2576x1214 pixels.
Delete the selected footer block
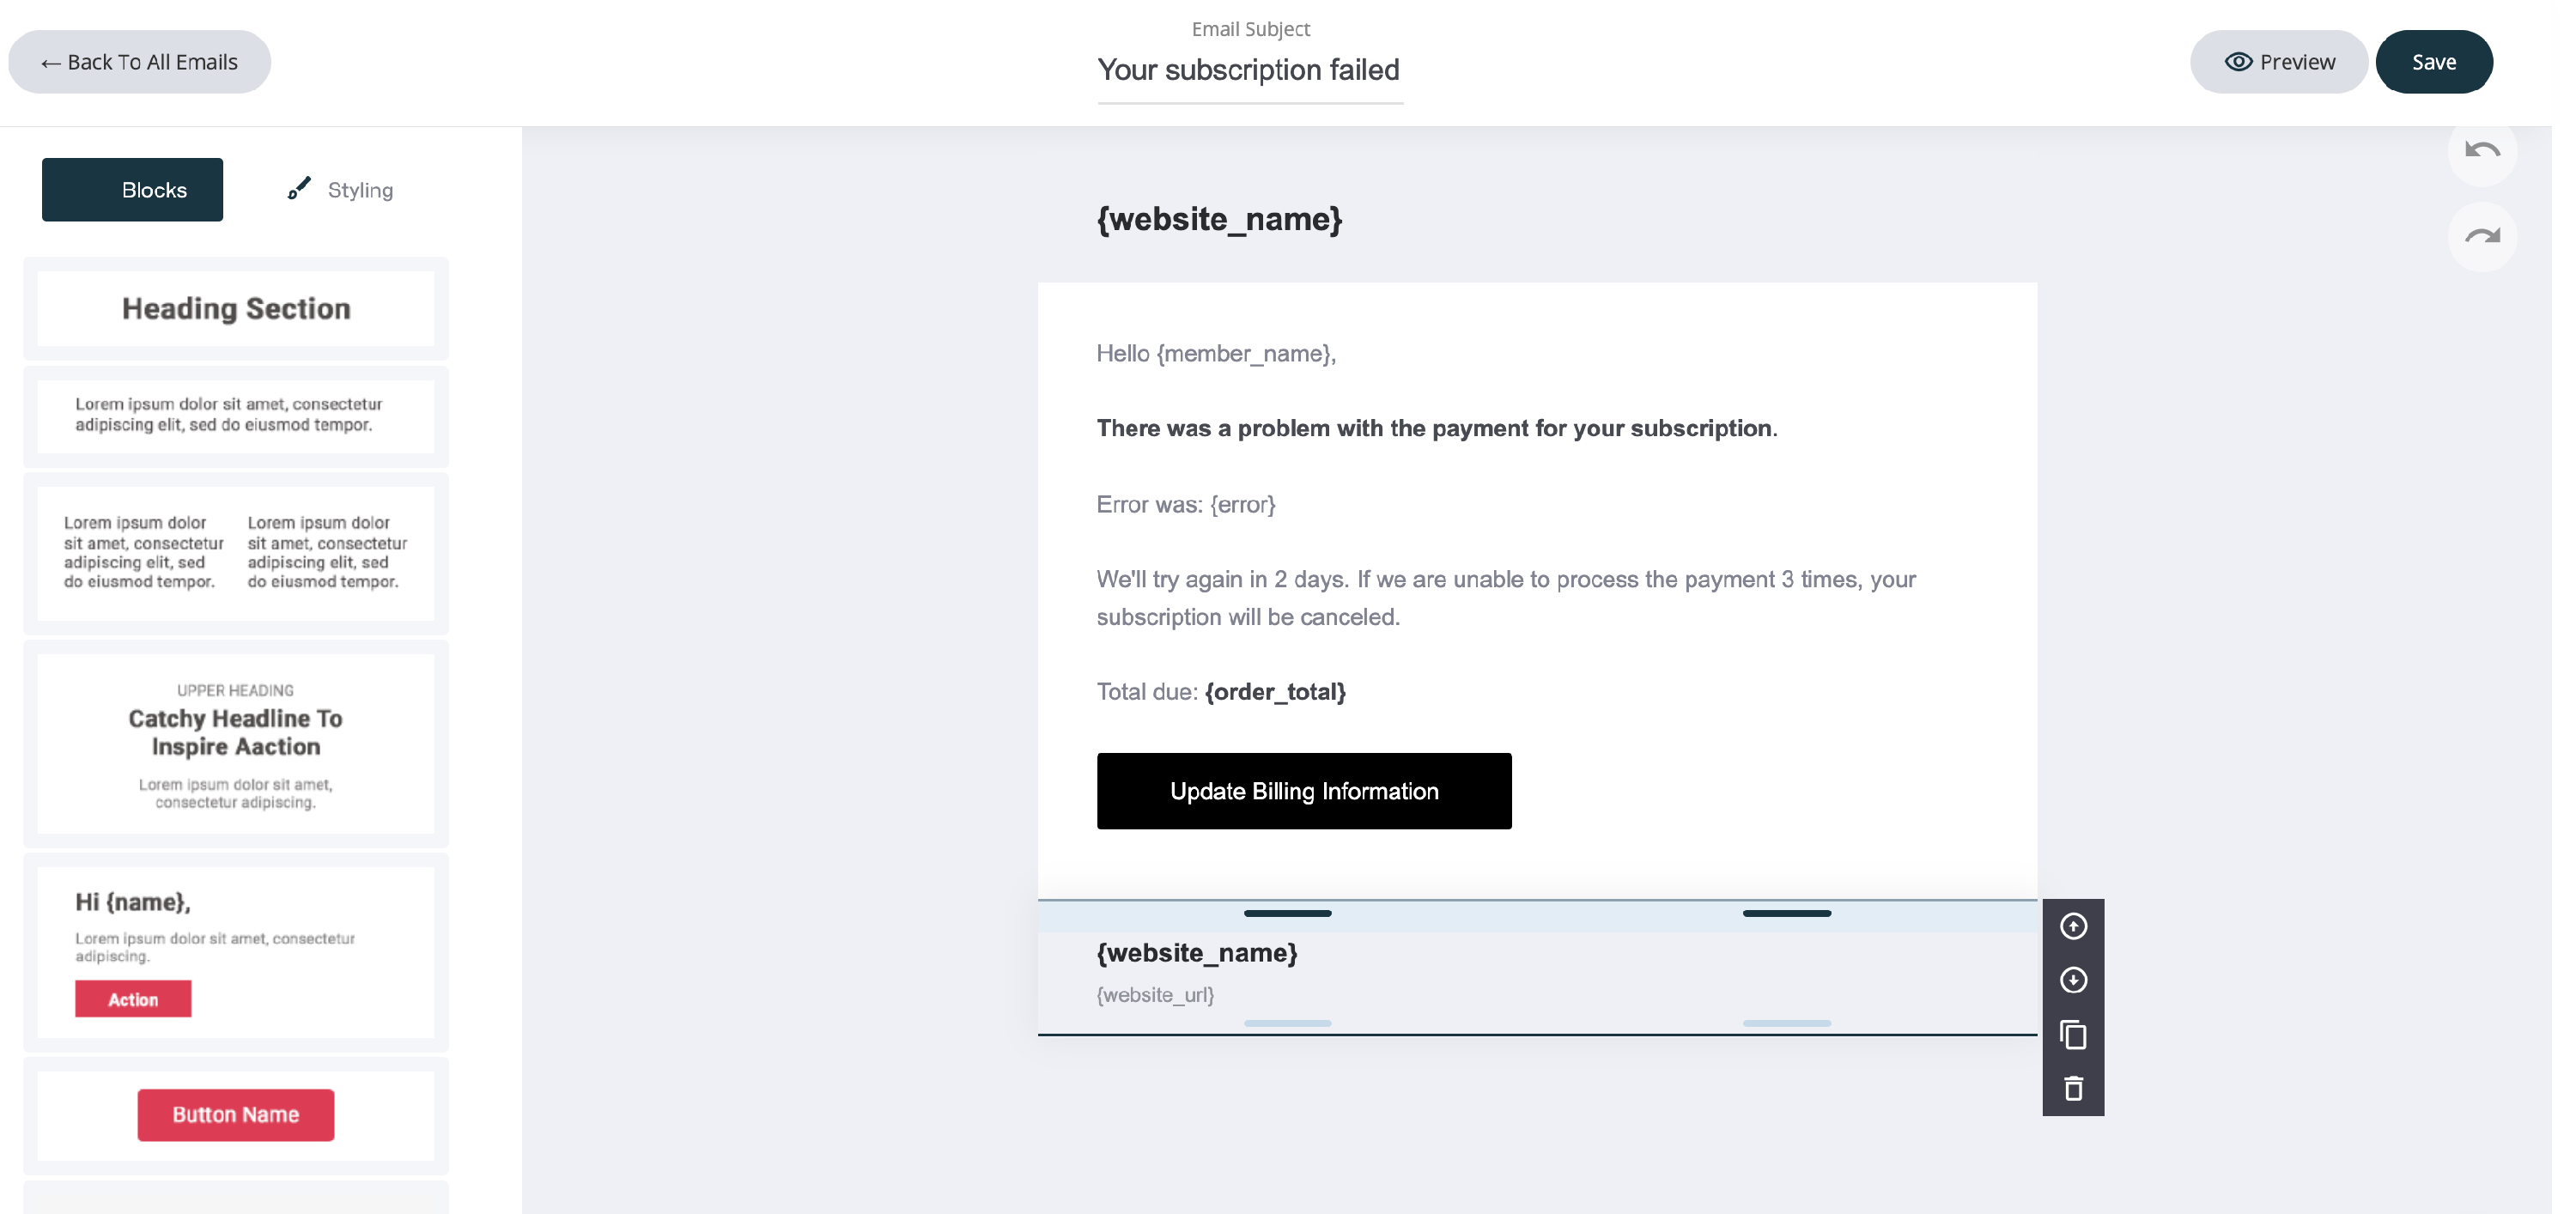[2073, 1088]
